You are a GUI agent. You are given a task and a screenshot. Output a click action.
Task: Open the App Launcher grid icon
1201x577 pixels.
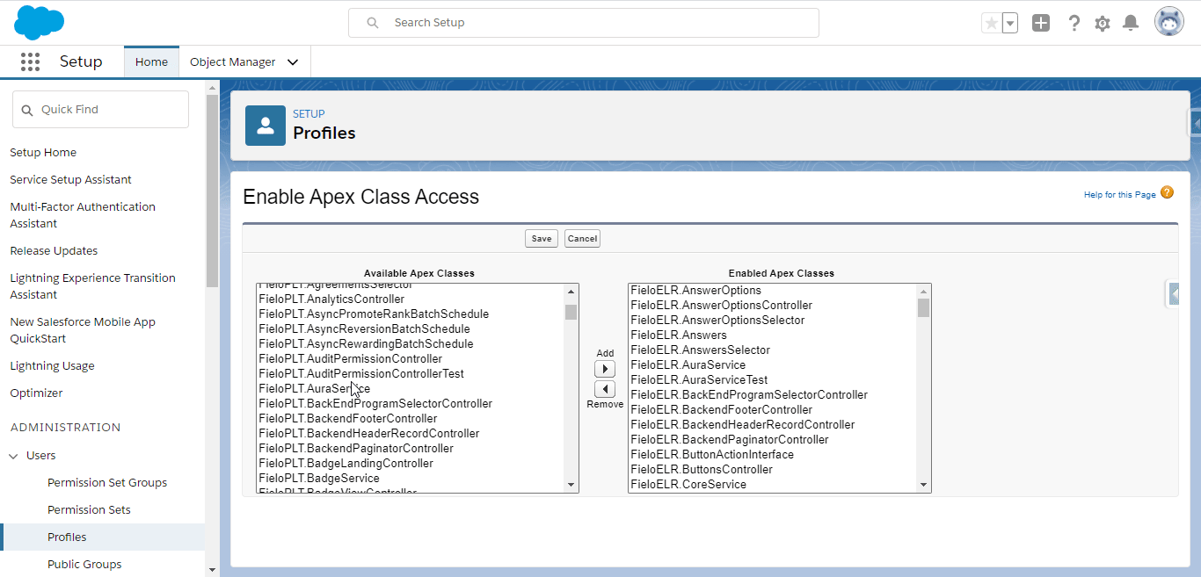[30, 61]
